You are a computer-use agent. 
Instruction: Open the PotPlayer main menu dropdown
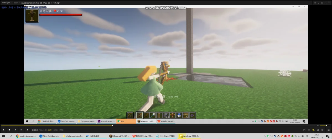coord(7,2)
